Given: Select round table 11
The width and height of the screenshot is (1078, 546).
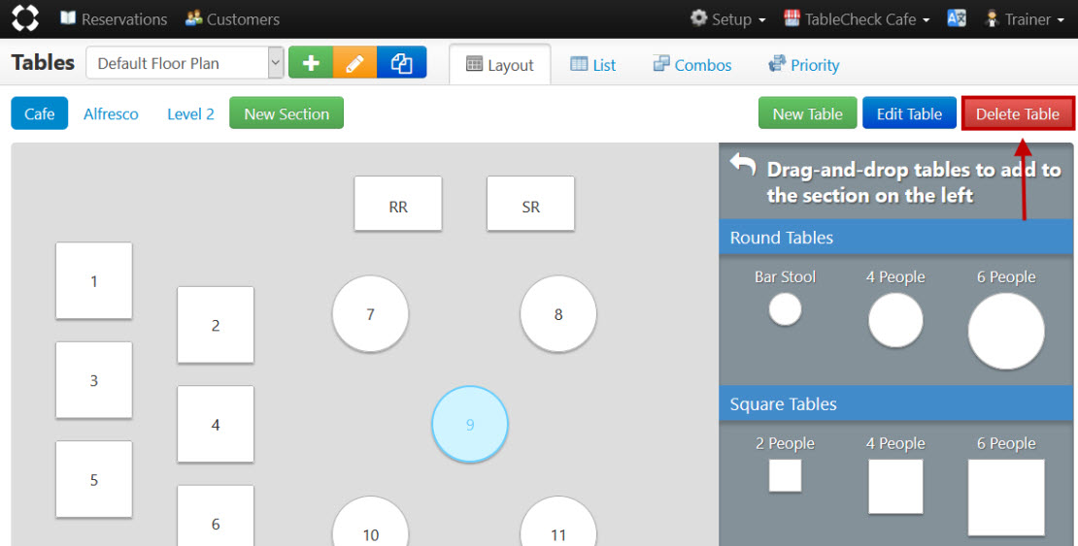Looking at the screenshot, I should point(558,522).
